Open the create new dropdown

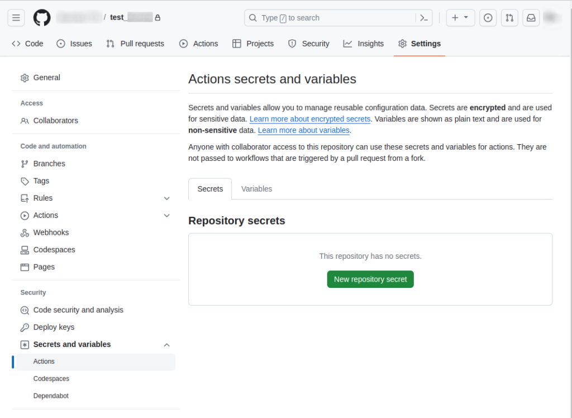(460, 18)
